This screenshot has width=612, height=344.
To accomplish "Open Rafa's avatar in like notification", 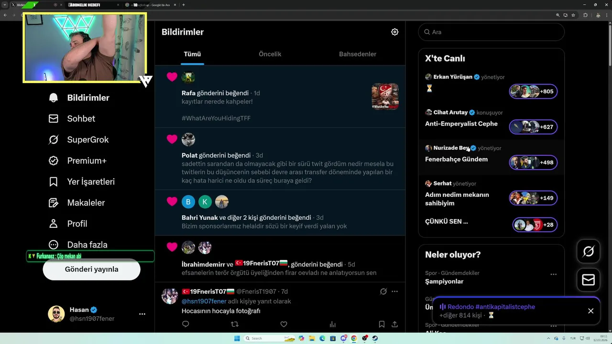I will coord(188,77).
